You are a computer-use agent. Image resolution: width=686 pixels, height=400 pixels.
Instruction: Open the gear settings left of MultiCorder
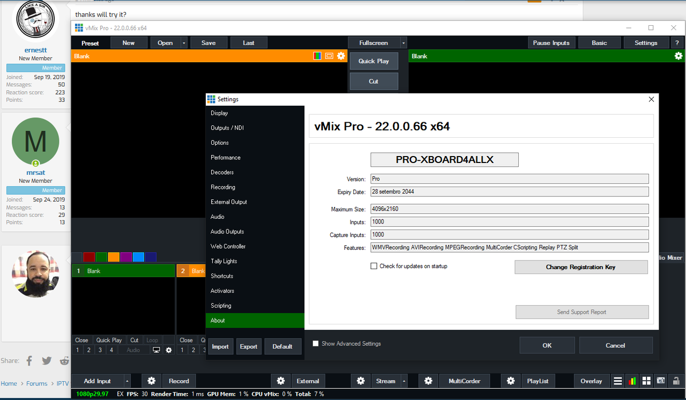428,381
